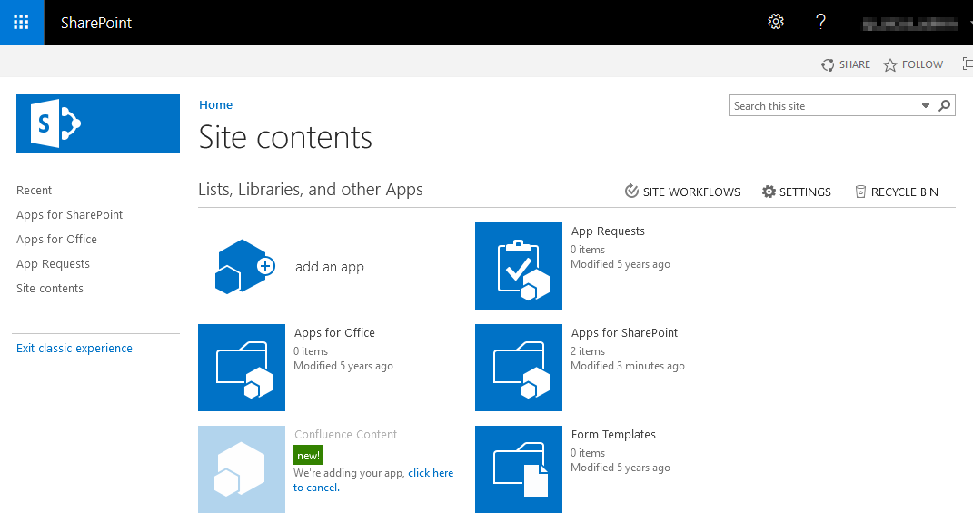Image resolution: width=973 pixels, height=522 pixels.
Task: Click the SharePoint site logo
Action: 98,123
